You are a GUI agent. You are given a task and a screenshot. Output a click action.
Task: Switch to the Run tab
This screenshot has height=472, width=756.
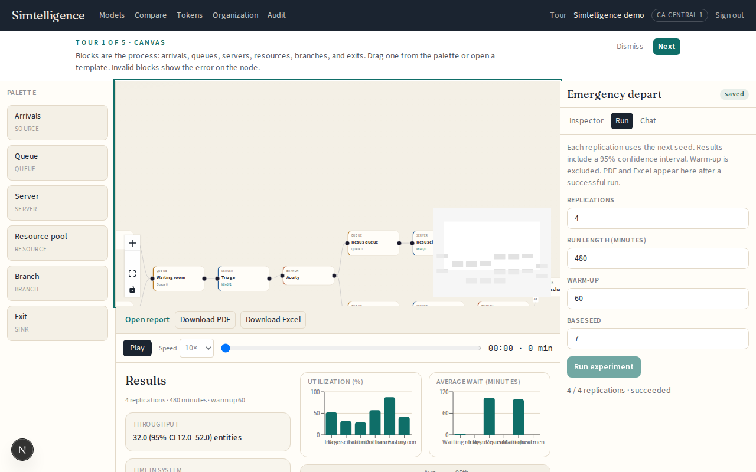(622, 121)
